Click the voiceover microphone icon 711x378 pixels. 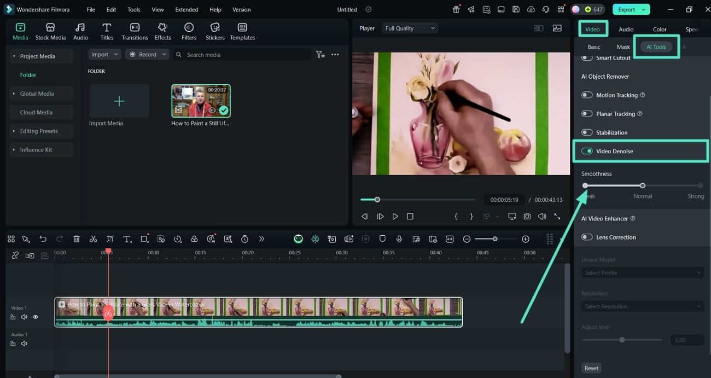click(399, 239)
